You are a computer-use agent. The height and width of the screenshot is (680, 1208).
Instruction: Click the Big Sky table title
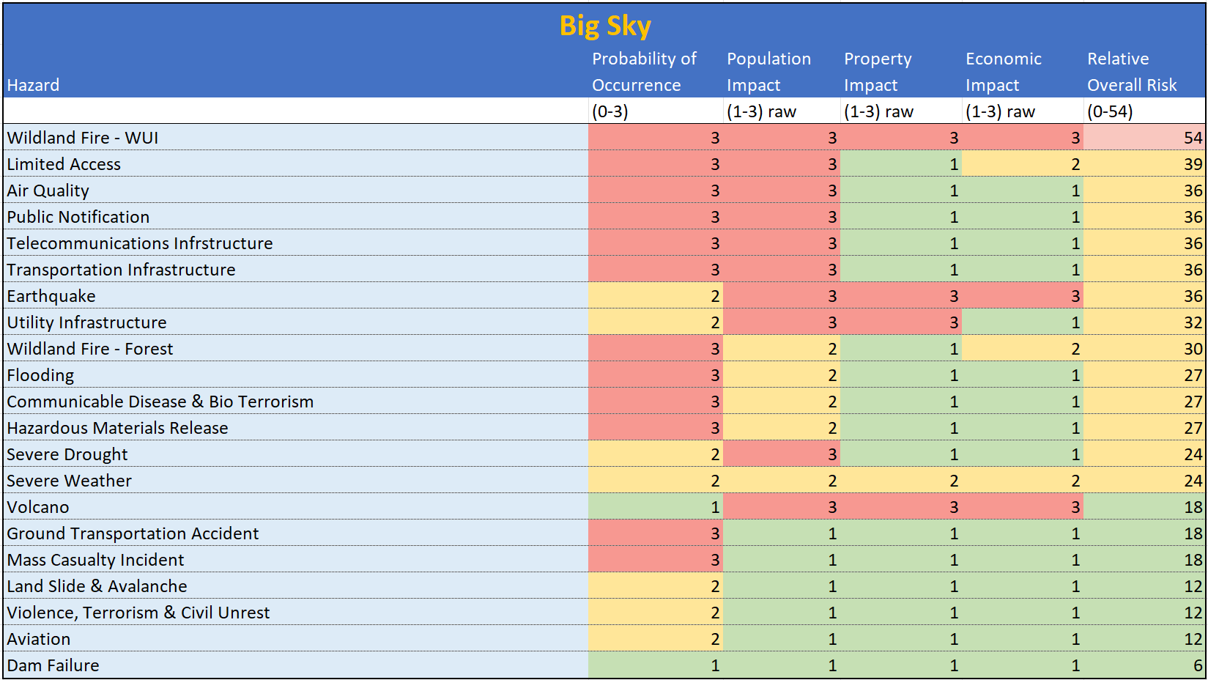pyautogui.click(x=604, y=26)
